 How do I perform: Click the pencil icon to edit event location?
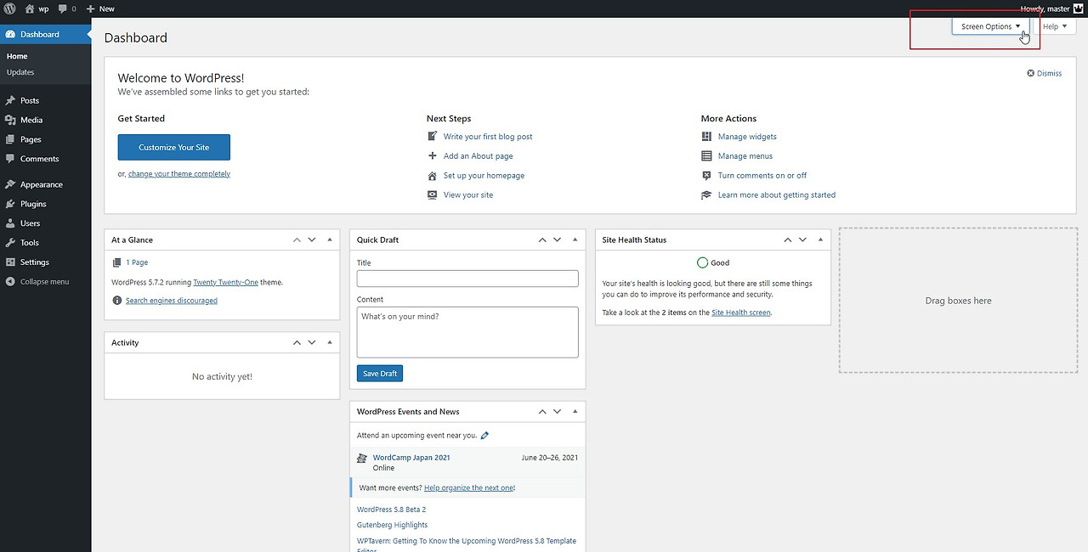(x=484, y=436)
